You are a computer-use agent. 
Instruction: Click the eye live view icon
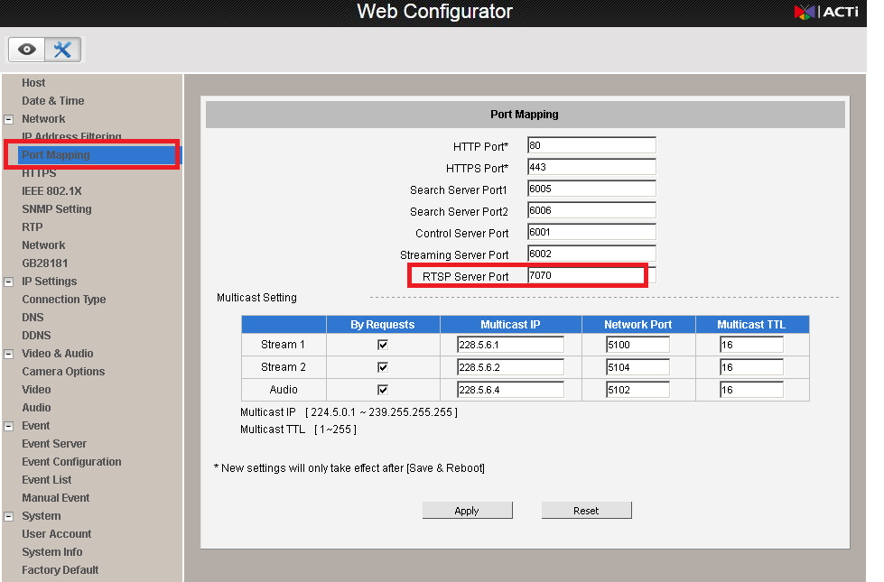point(27,50)
